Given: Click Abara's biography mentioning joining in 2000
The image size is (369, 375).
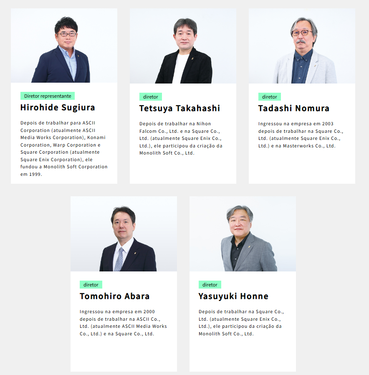Looking at the screenshot, I should coord(123,323).
